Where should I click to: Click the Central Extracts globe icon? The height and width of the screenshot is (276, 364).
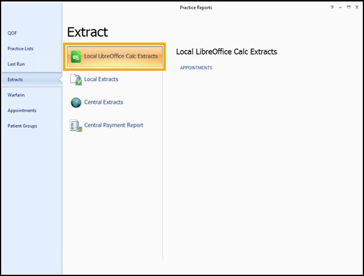click(76, 103)
